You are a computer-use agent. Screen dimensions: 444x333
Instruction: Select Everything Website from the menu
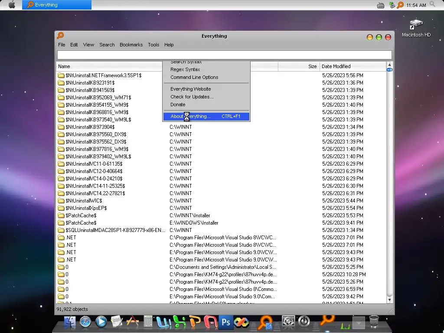click(206, 89)
